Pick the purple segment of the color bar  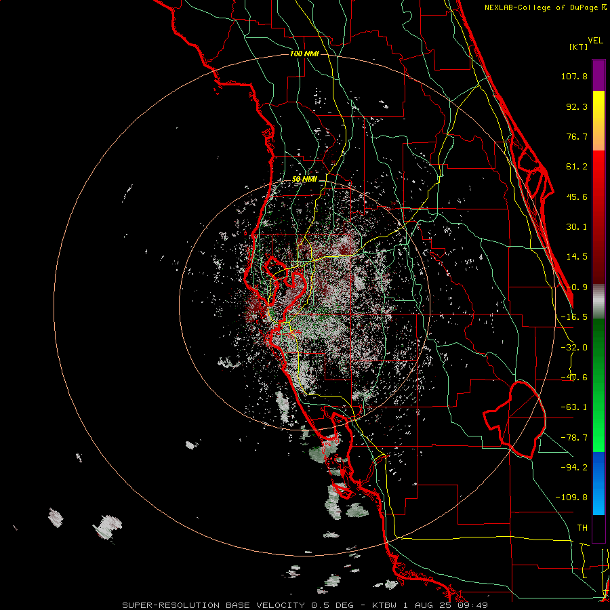coord(598,75)
